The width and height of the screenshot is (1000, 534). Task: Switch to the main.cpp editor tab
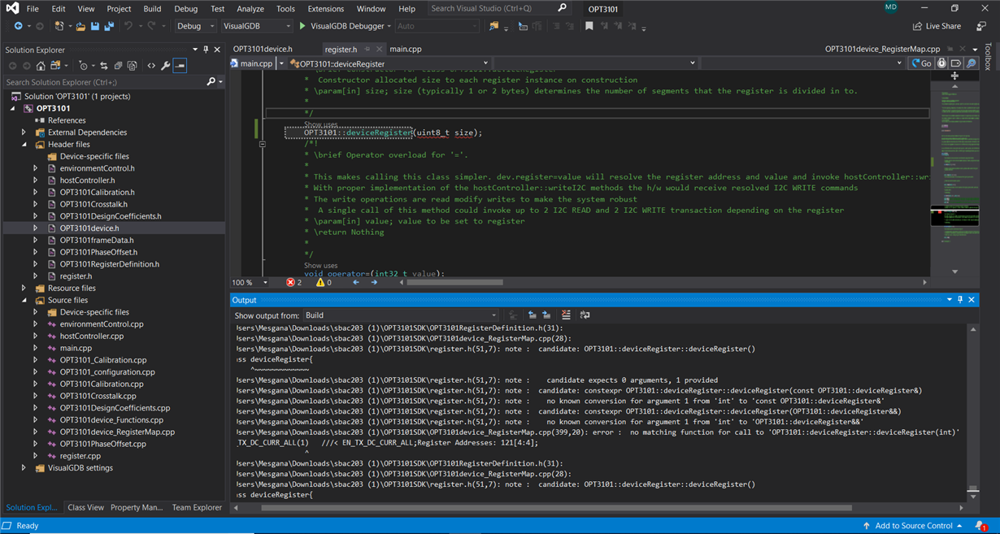(x=405, y=49)
